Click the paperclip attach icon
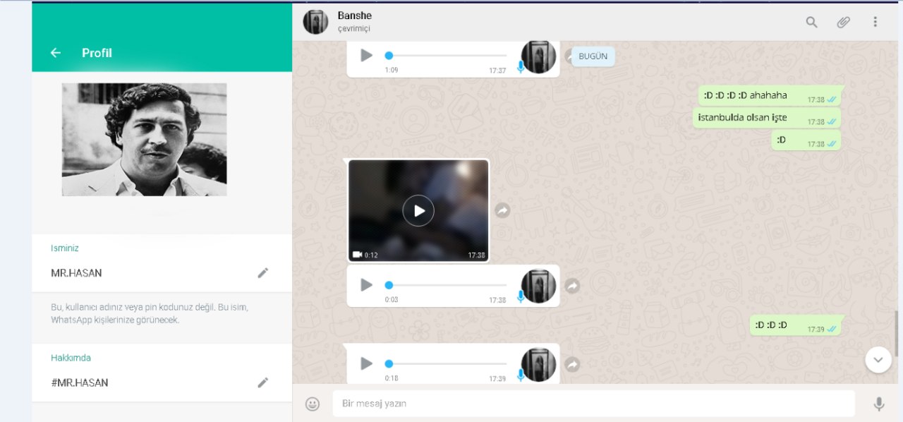The image size is (903, 422). coord(844,22)
